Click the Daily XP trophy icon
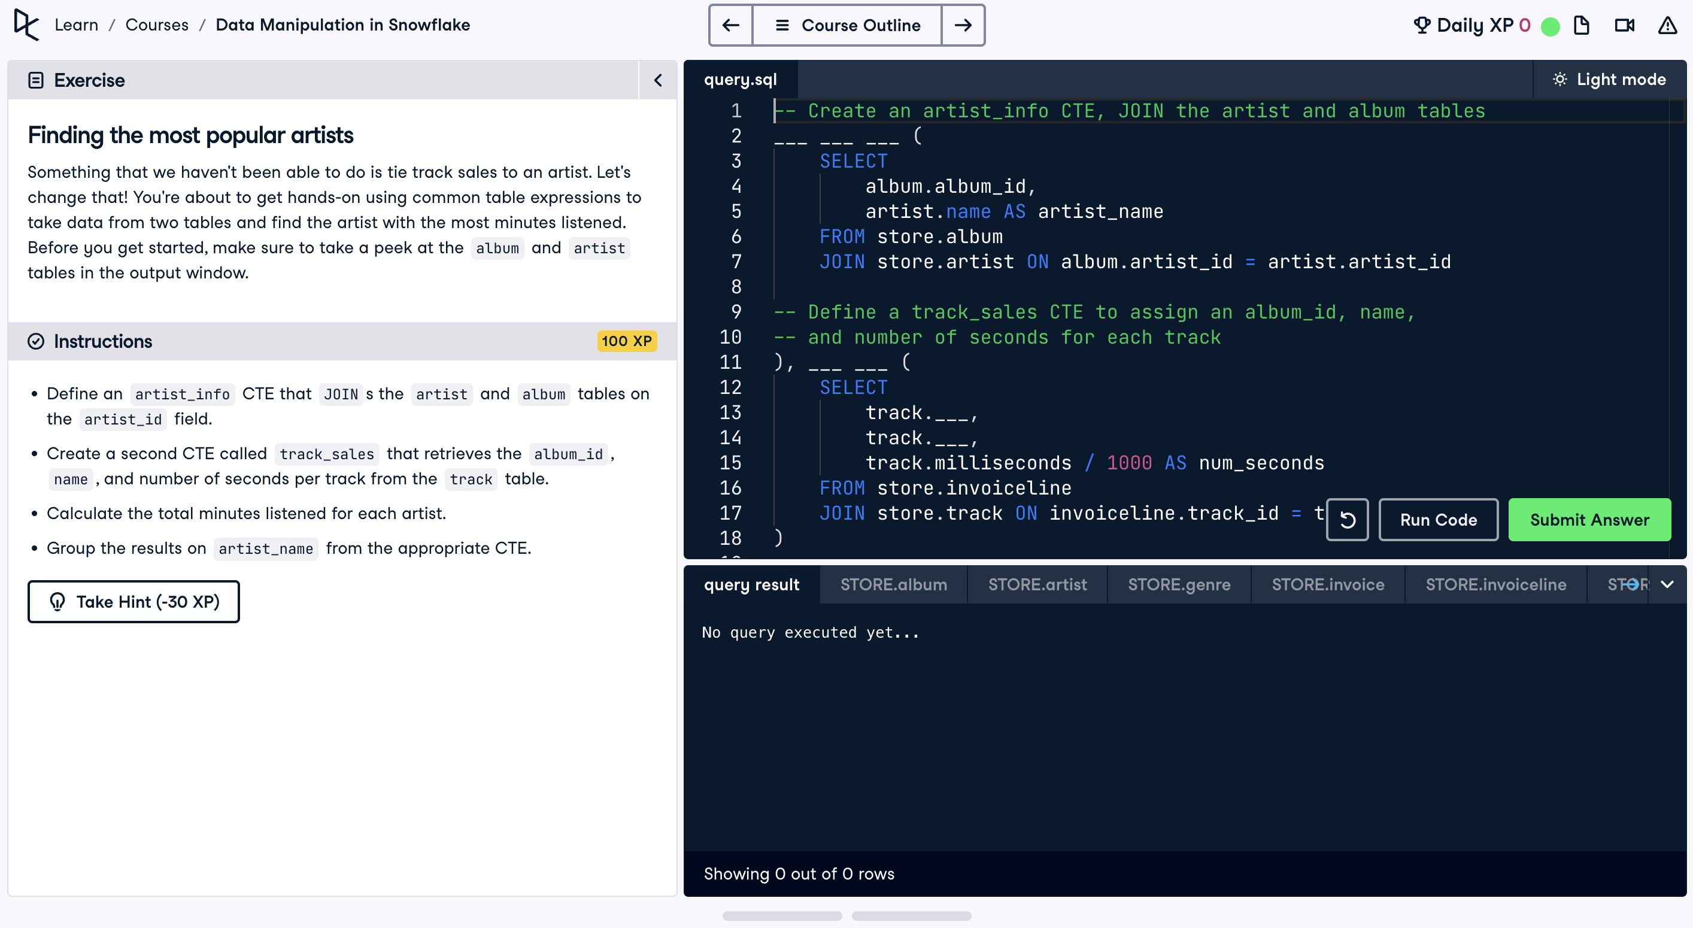Image resolution: width=1693 pixels, height=928 pixels. coord(1422,25)
